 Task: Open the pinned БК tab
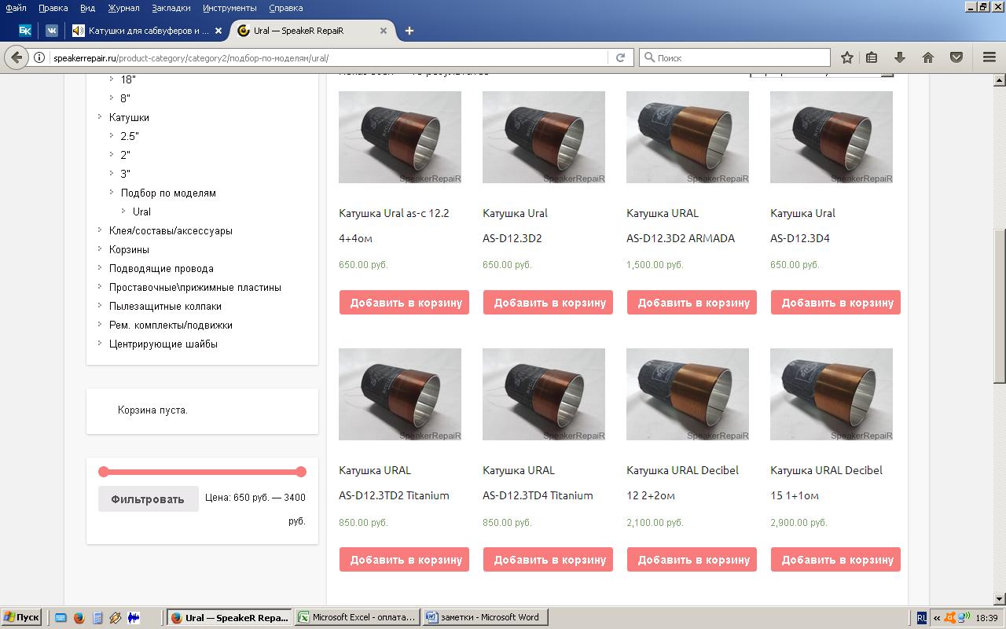click(x=25, y=31)
